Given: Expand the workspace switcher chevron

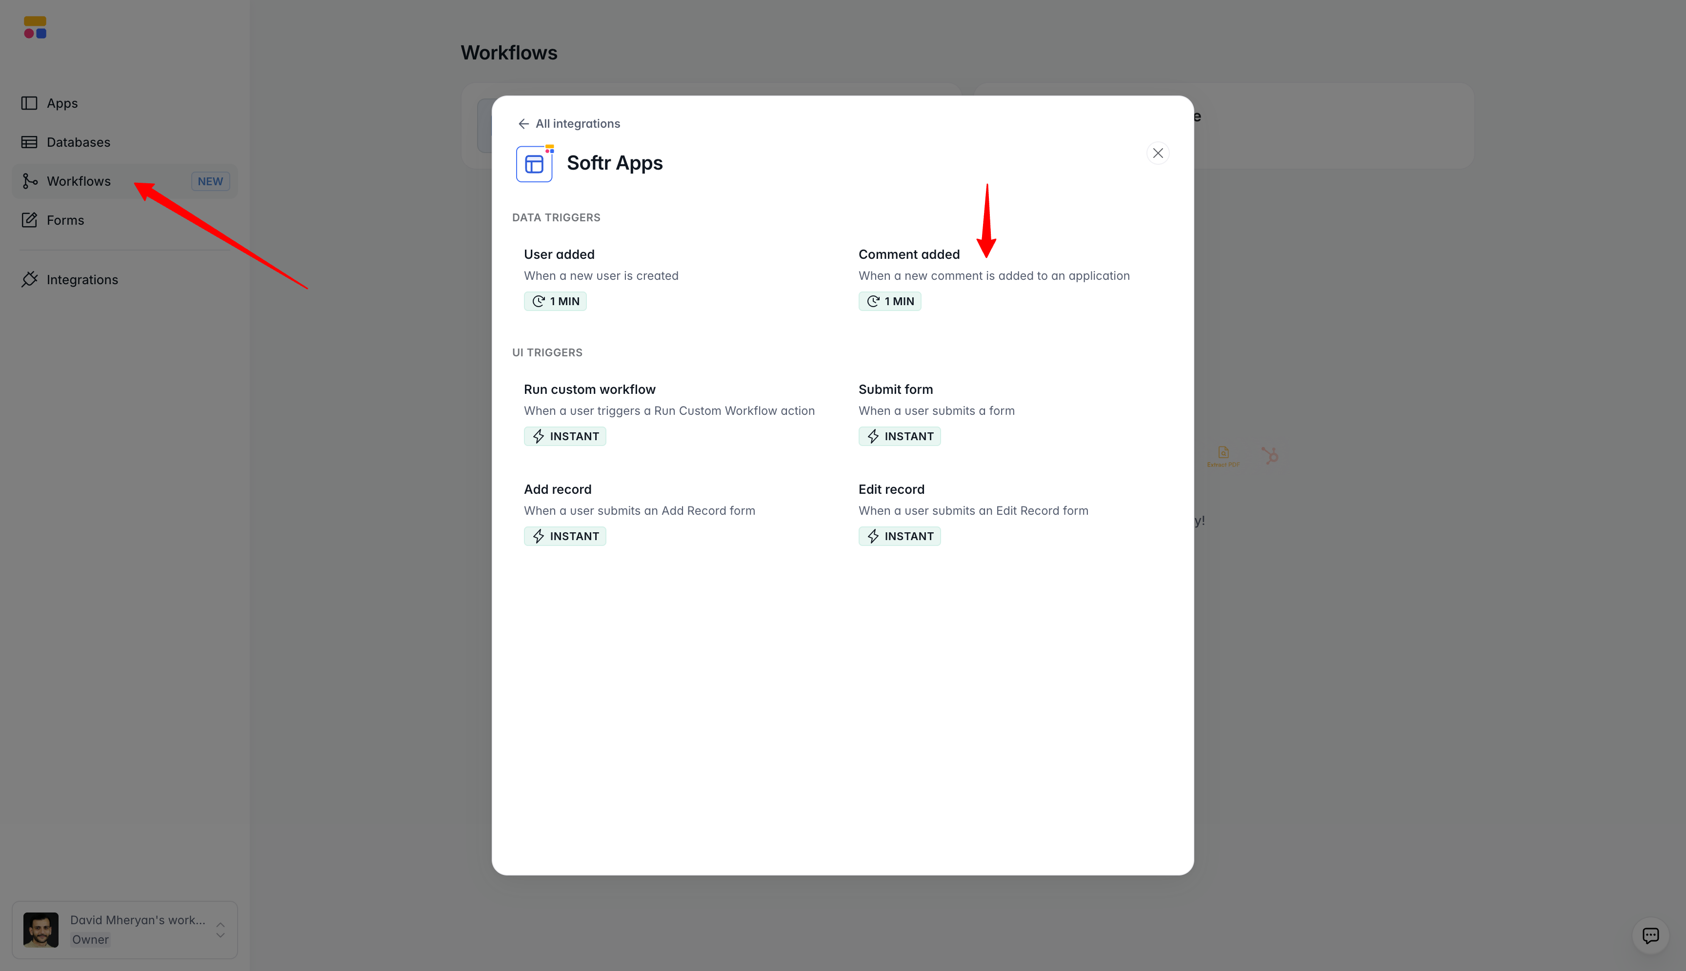Looking at the screenshot, I should click(x=220, y=930).
